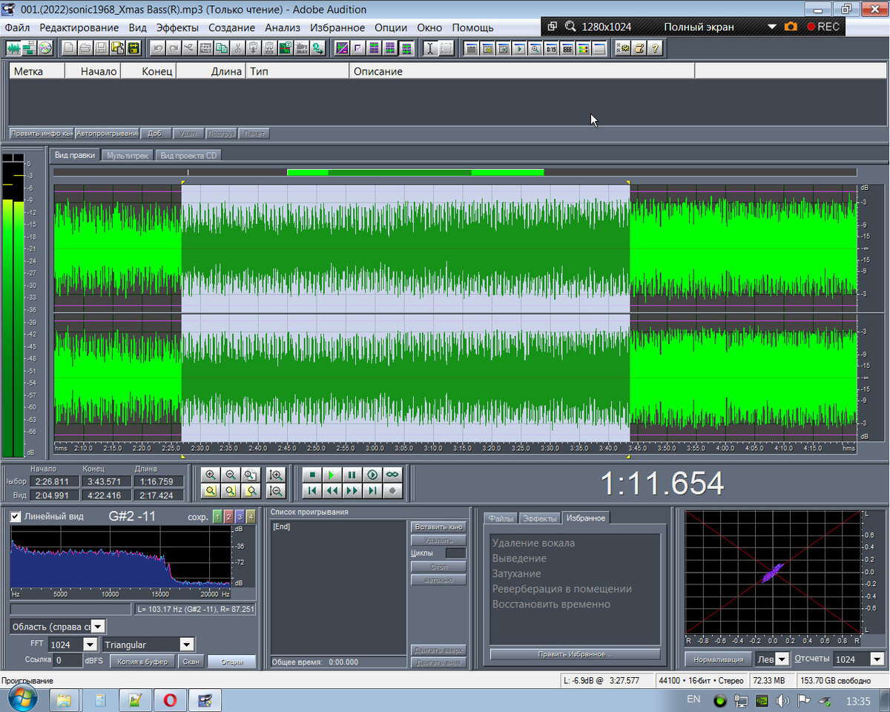Switch to the Мультитрек tab
Screen dimensions: 890x712
[x=128, y=156]
